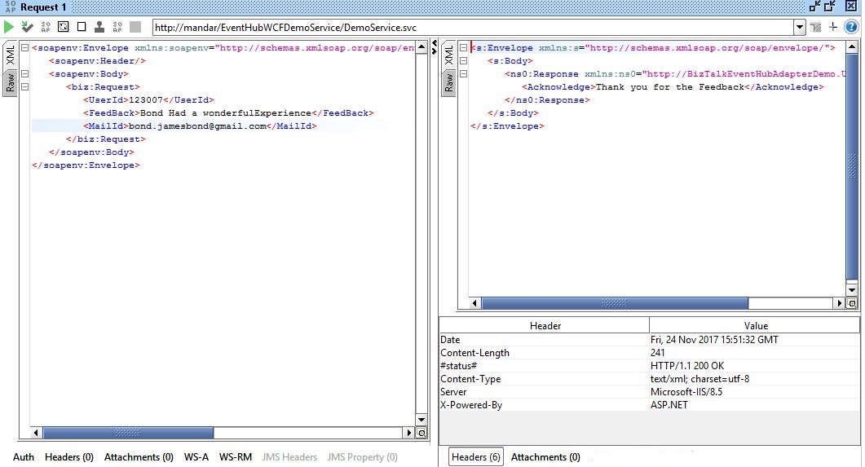
Task: Click the second window resize icon in title bar
Action: point(830,7)
